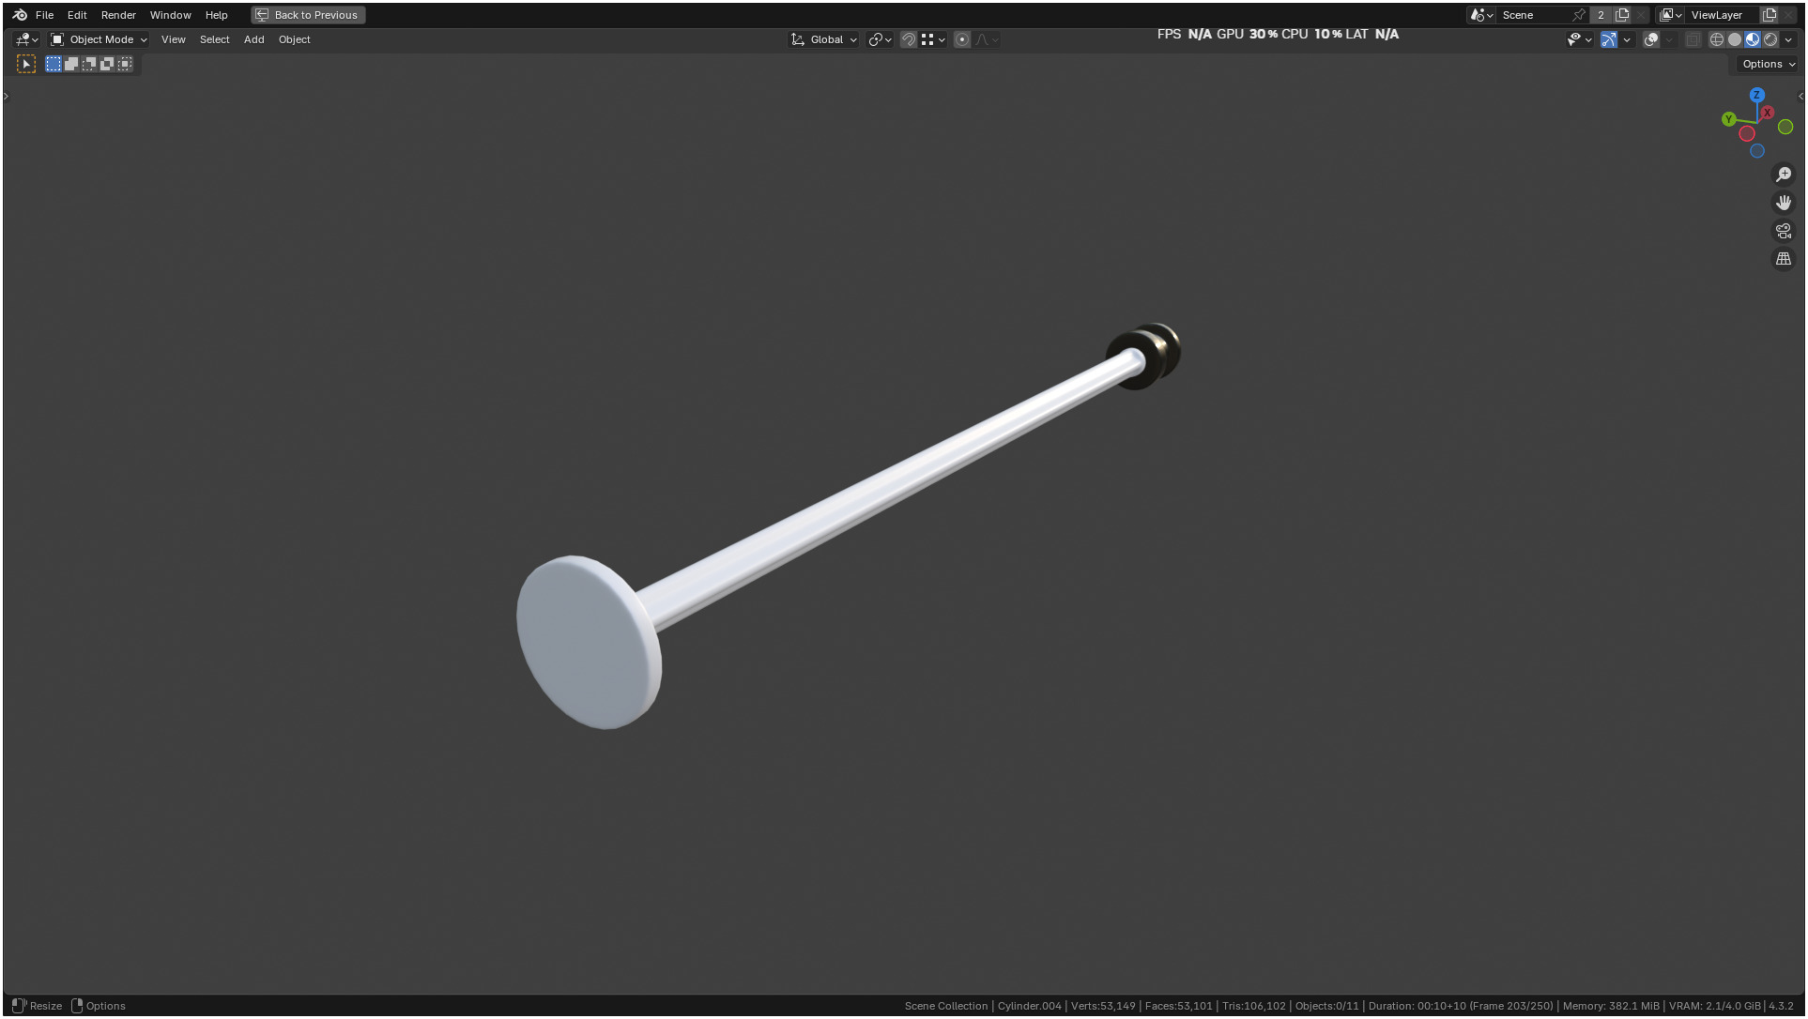Toggle snapping magnet icon
Screen dimensions: 1808x1019
[908, 39]
